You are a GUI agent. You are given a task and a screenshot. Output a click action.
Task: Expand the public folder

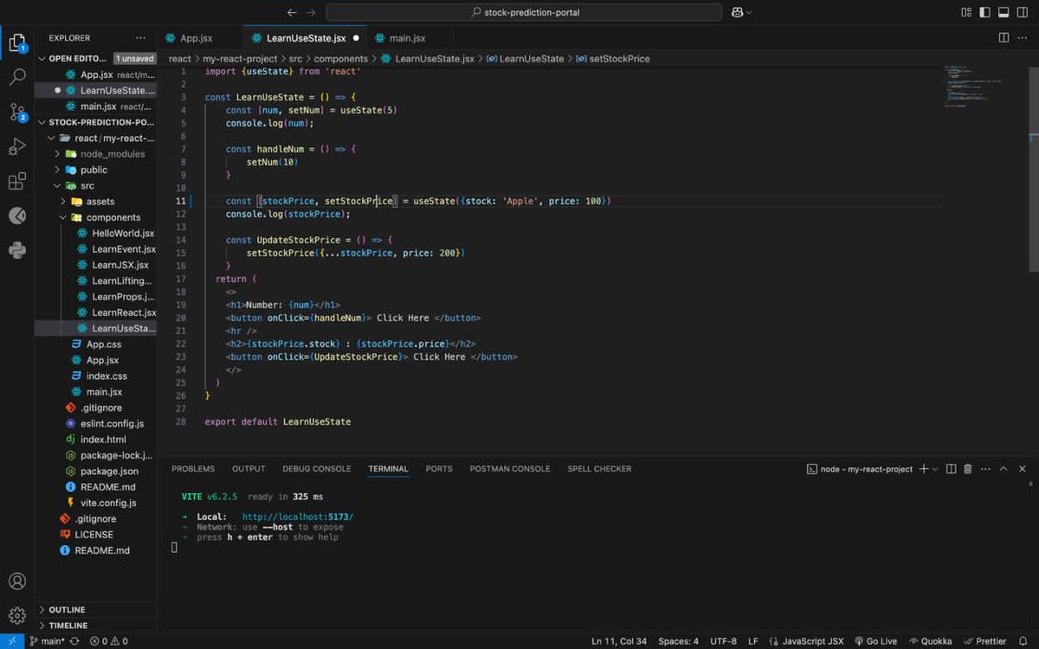57,170
